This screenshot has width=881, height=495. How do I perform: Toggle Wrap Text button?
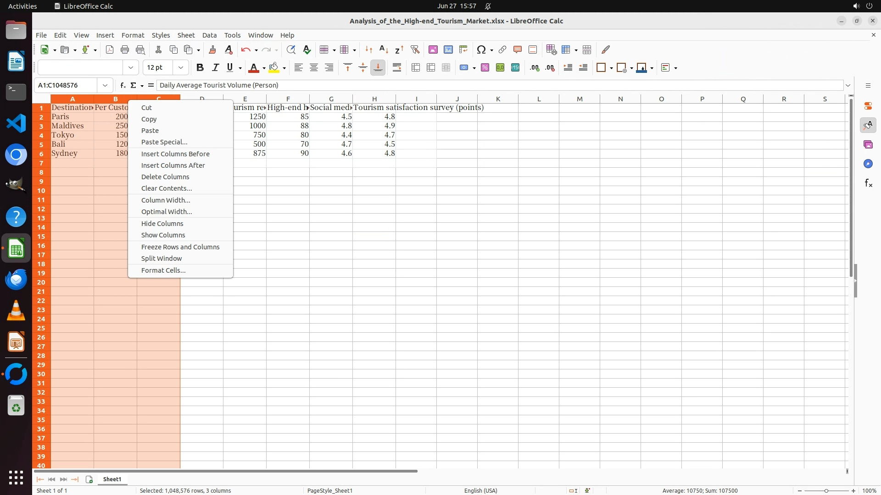tap(397, 67)
